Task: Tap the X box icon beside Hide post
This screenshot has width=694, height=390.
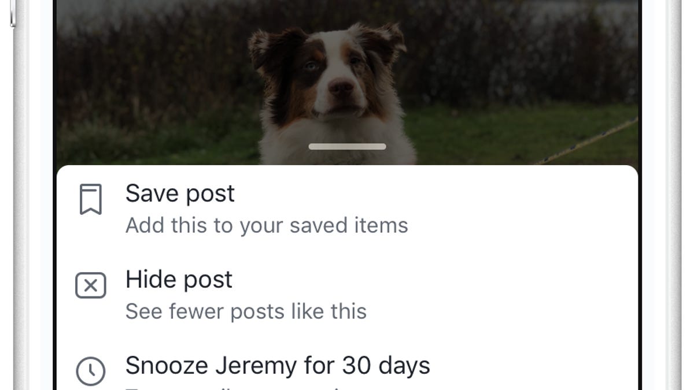Action: click(91, 285)
